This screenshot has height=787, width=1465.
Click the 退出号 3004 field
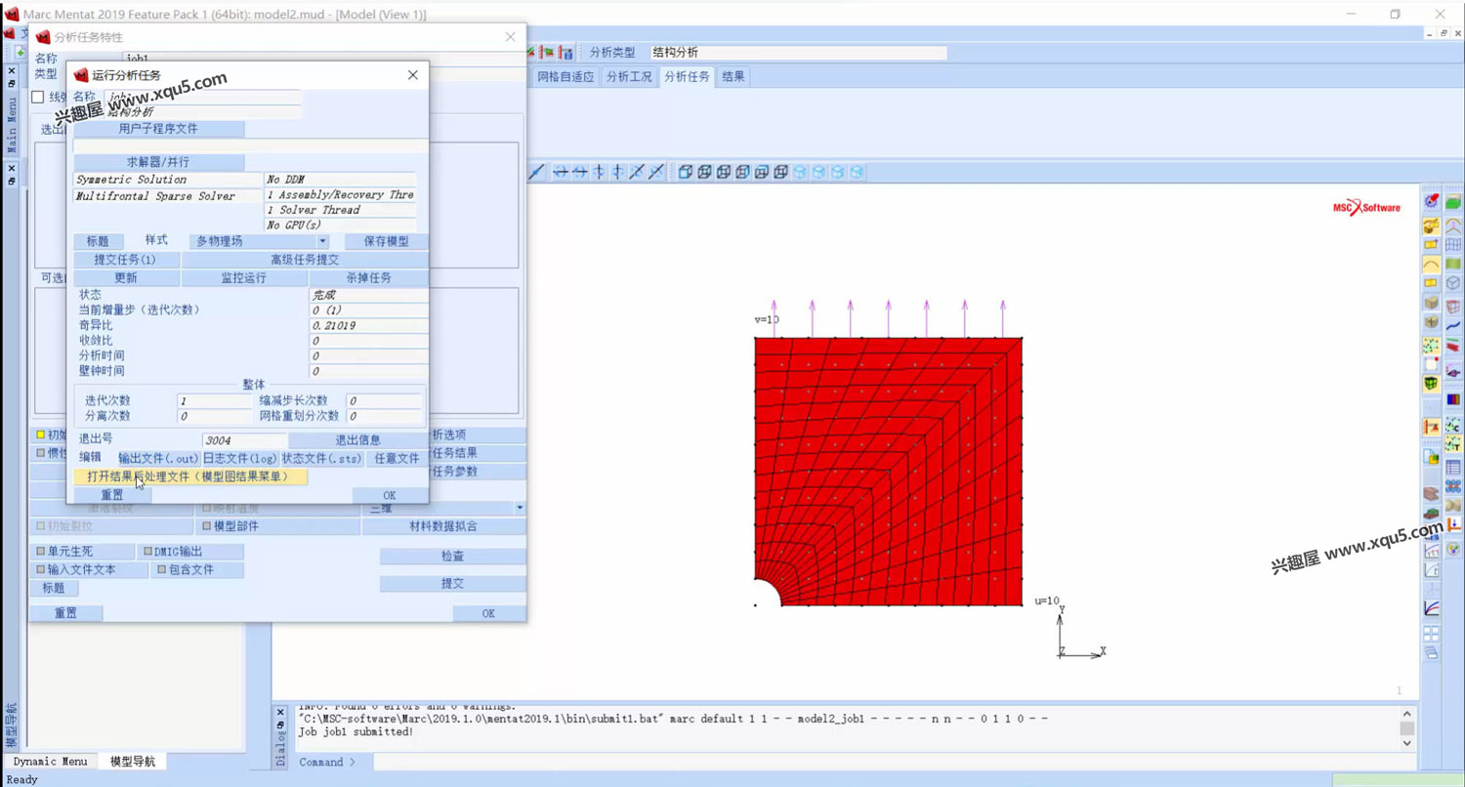(x=244, y=440)
